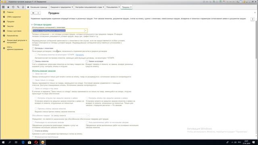Close the Пользователи tab
Screen dimensions: 258x145
[119, 7]
